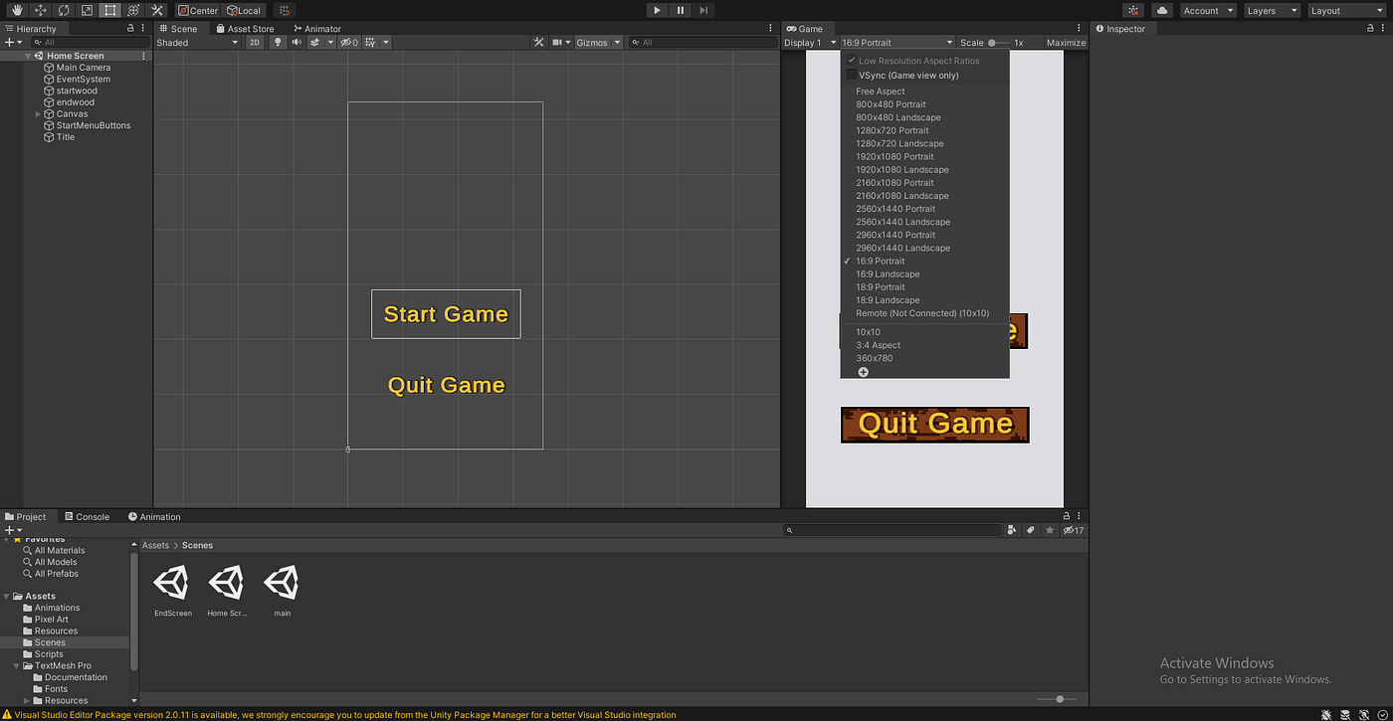The height and width of the screenshot is (721, 1393).
Task: Click Search by Type icon in Project
Action: [x=1012, y=530]
